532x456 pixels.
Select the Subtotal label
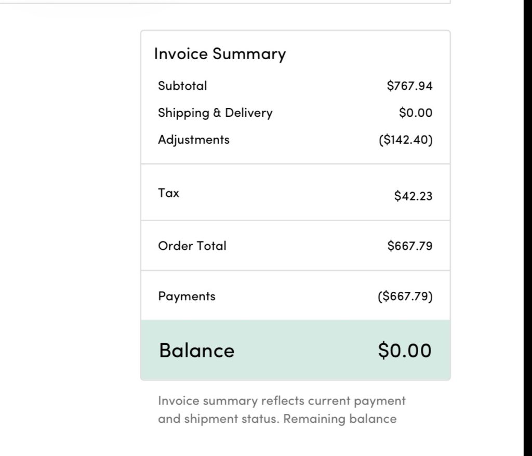[182, 86]
